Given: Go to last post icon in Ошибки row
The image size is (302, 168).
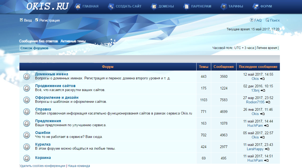Looking at the screenshot, I should click(262, 137).
